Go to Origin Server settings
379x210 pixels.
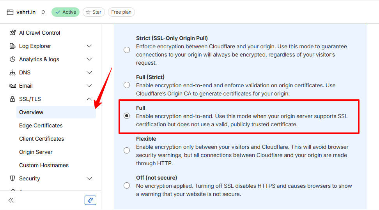click(36, 152)
